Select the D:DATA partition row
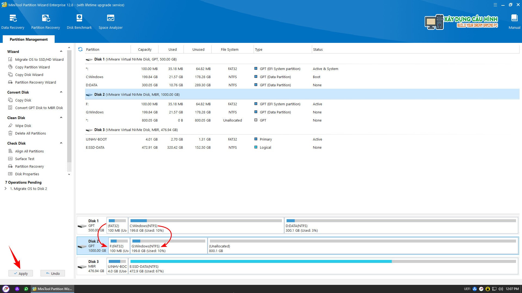This screenshot has width=522, height=293. [302, 85]
